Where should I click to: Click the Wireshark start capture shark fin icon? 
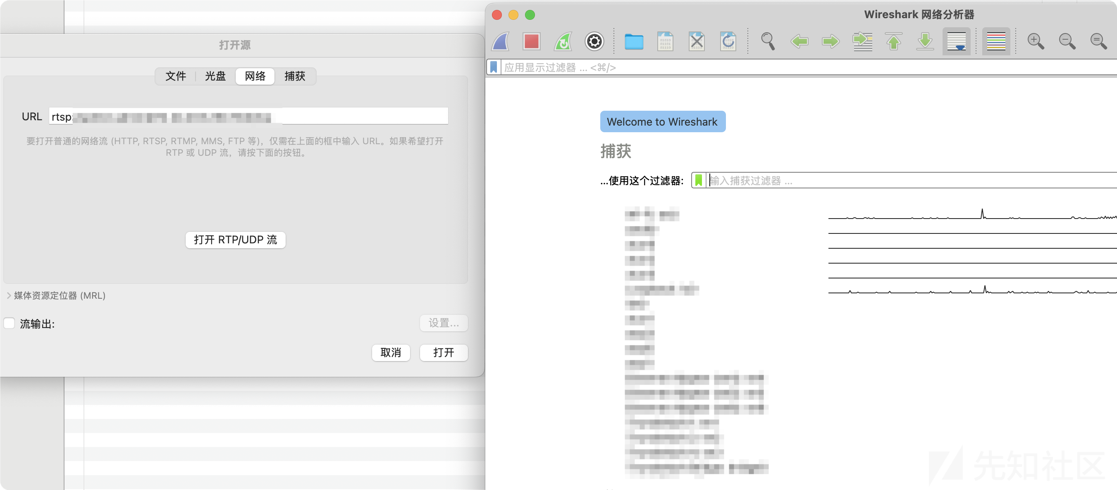(x=500, y=42)
